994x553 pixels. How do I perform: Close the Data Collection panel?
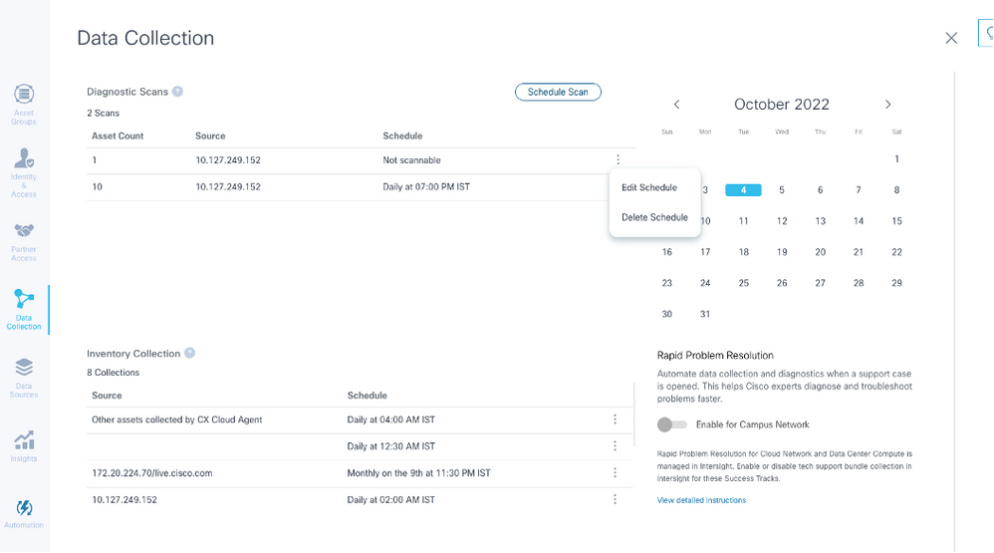pyautogui.click(x=951, y=38)
